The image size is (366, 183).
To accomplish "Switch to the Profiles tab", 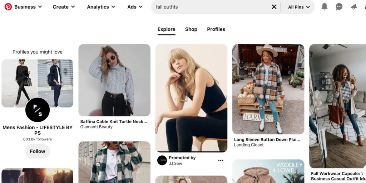I will (216, 29).
